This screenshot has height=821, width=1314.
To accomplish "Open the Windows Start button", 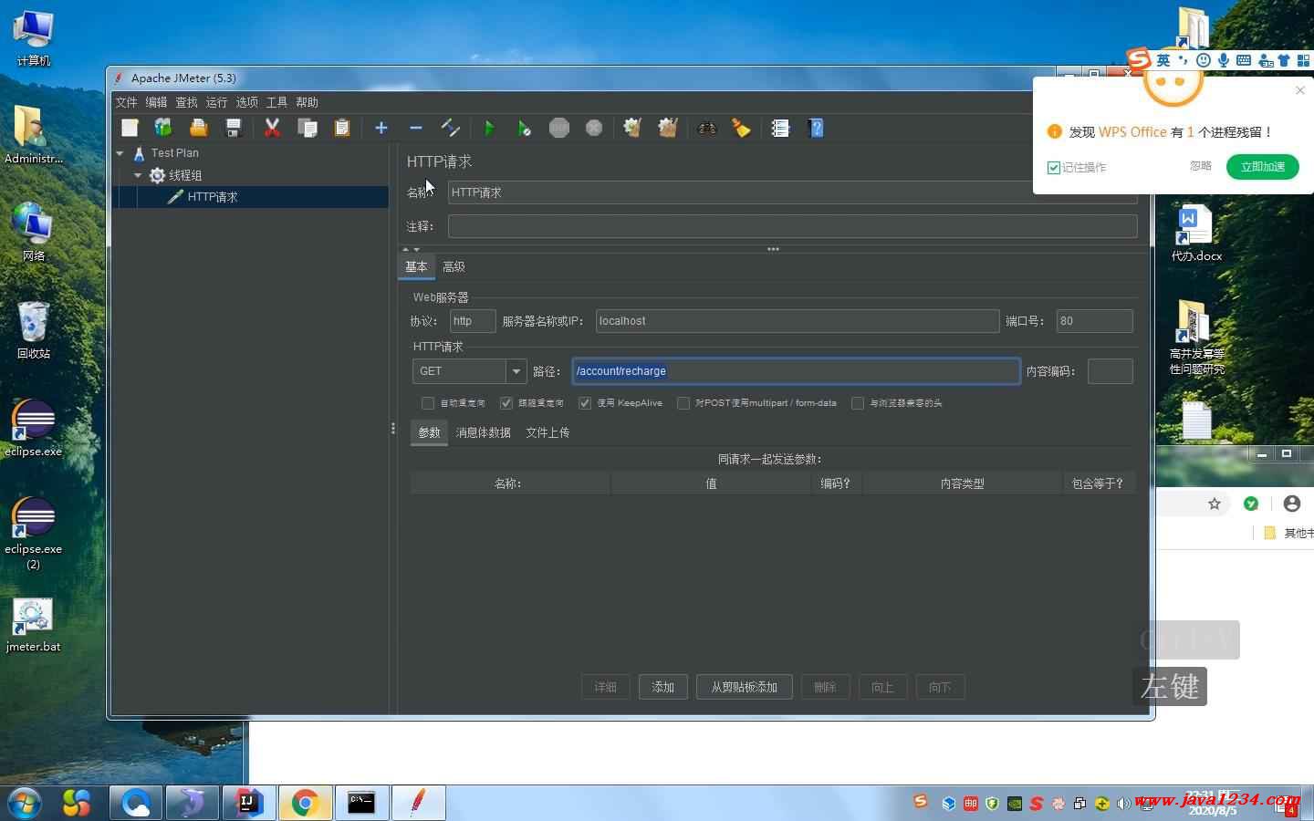I will 25,803.
